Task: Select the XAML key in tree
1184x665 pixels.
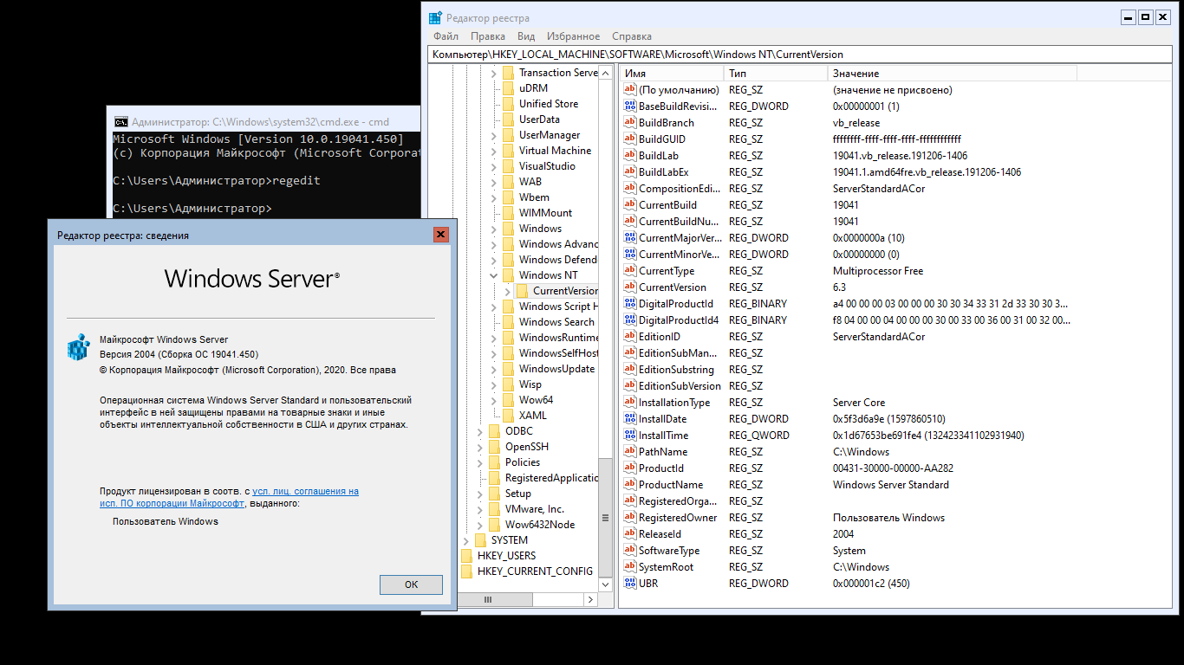Action: pyautogui.click(x=533, y=416)
